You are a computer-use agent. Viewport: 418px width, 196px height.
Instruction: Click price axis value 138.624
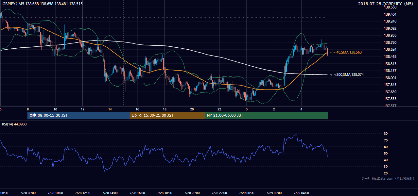[390, 49]
